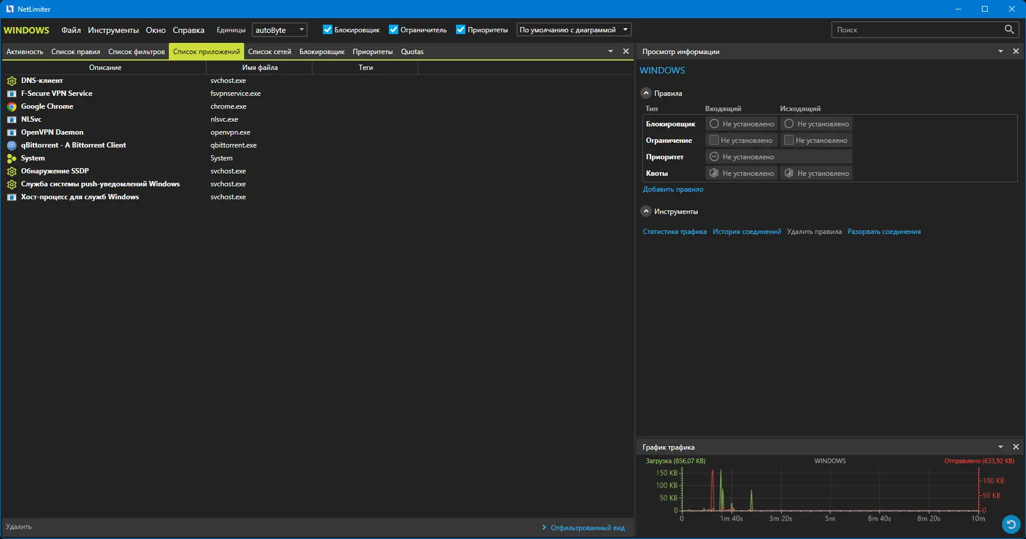This screenshot has width=1026, height=539.
Task: Collapse the Правила section
Action: click(x=646, y=93)
